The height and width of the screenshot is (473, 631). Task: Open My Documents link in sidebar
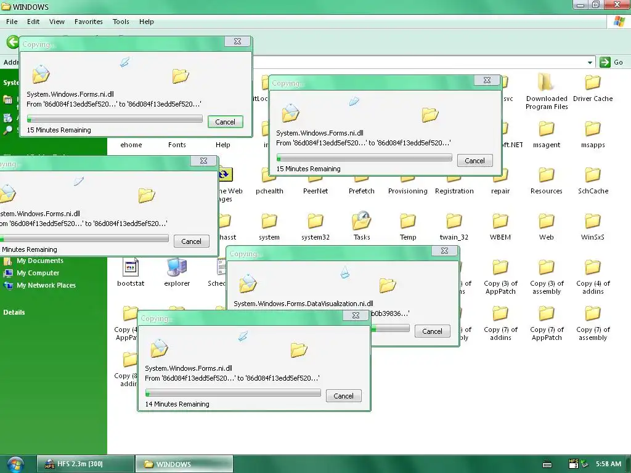[x=40, y=261]
